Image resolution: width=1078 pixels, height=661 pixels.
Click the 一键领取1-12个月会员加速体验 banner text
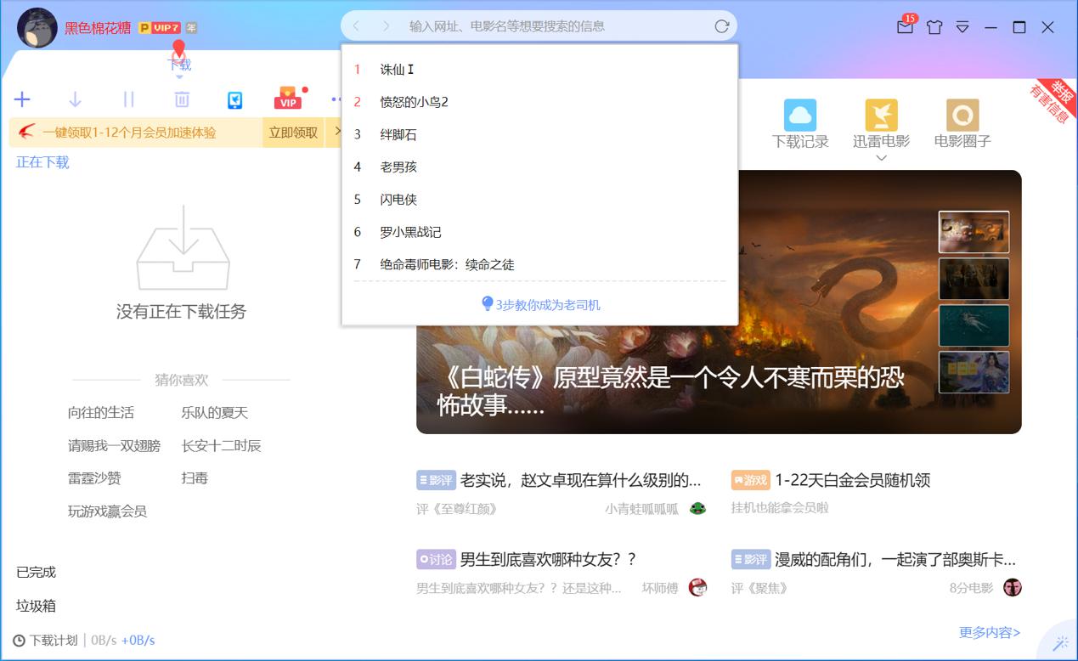click(129, 133)
